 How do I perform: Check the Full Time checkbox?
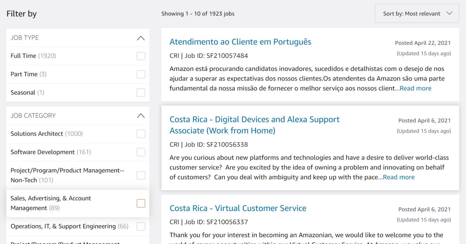tap(141, 56)
